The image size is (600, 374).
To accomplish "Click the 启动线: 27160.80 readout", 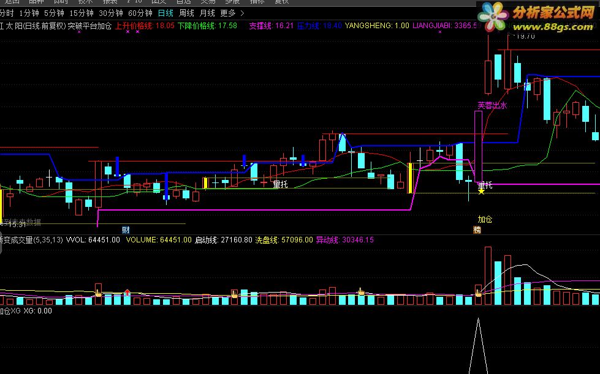I will [224, 240].
